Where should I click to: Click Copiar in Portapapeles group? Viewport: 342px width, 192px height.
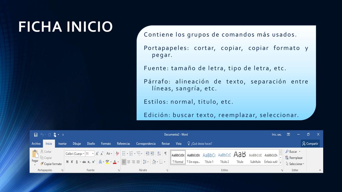pyautogui.click(x=46, y=158)
